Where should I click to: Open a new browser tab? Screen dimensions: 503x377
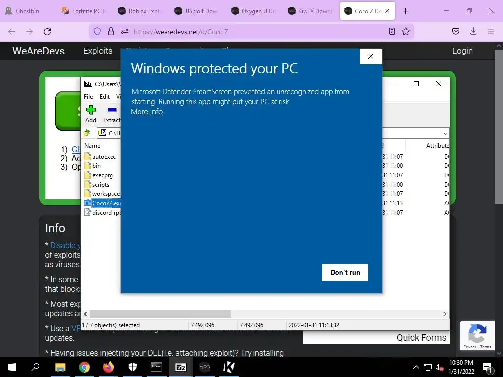pos(405,11)
